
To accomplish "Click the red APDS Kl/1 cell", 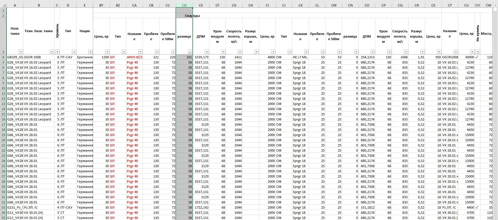I will [x=135, y=57].
